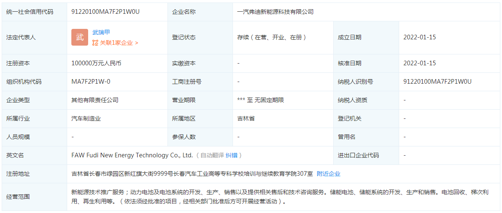Click the 自动翻译 note text

click(x=212, y=156)
